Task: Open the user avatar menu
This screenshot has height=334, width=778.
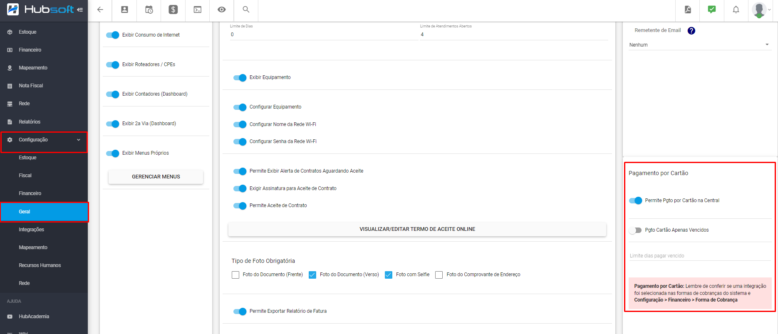Action: coord(759,10)
